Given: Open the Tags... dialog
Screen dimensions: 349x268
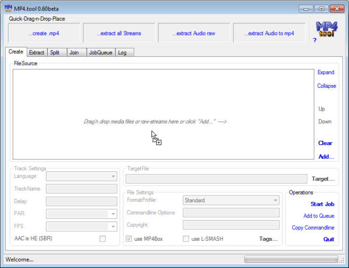Looking at the screenshot, I should pyautogui.click(x=269, y=239).
